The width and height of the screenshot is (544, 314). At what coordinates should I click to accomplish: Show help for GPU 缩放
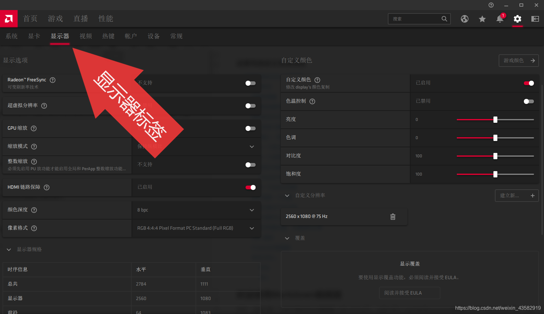pyautogui.click(x=34, y=128)
